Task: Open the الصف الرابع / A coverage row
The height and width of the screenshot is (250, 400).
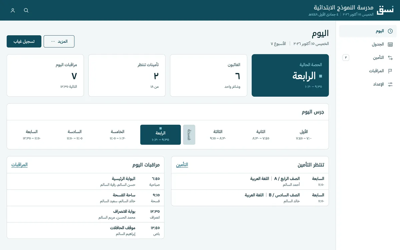Action: click(250, 182)
